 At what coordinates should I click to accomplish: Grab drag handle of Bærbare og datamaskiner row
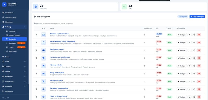pos(36,35)
